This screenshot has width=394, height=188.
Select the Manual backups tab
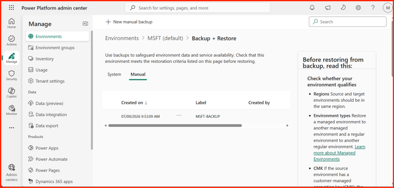(138, 74)
